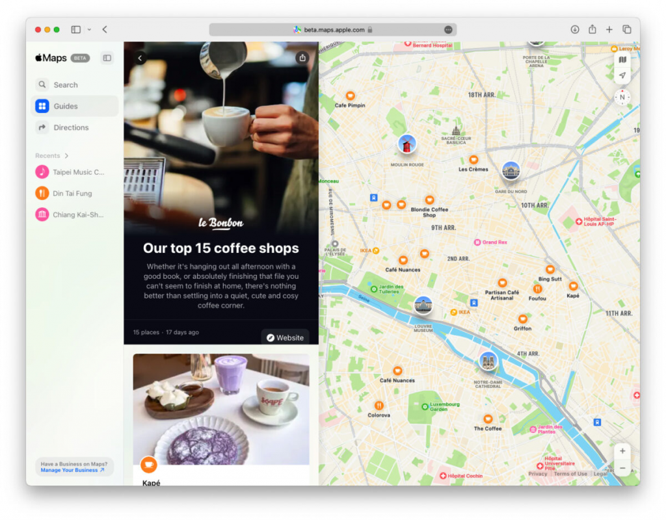Viewport: 666px width, 520px height.
Task: Open the map style picker icon
Action: [x=622, y=59]
